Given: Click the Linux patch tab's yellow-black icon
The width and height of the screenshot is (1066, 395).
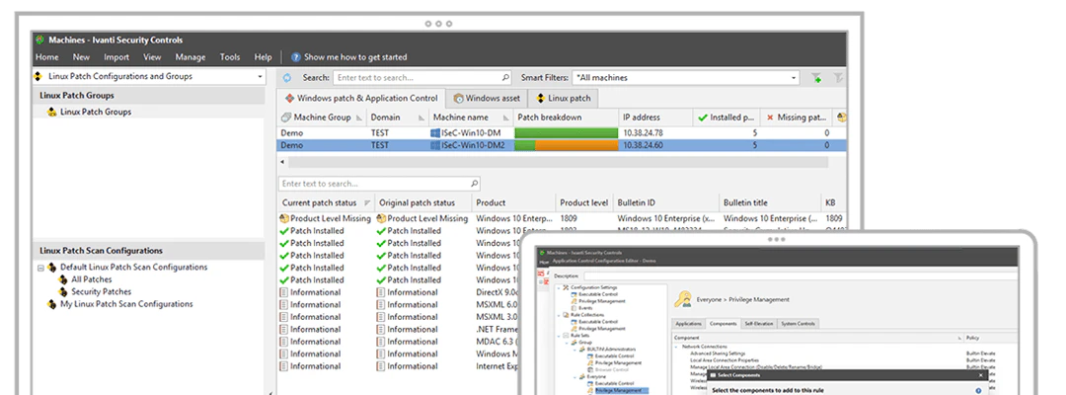Looking at the screenshot, I should click(x=541, y=98).
